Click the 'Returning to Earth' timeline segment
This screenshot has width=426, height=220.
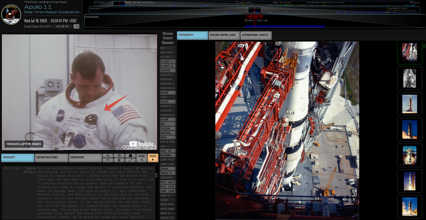[334, 2]
